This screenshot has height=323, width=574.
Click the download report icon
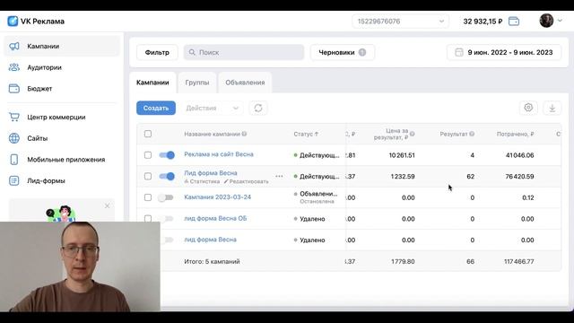[x=552, y=108]
